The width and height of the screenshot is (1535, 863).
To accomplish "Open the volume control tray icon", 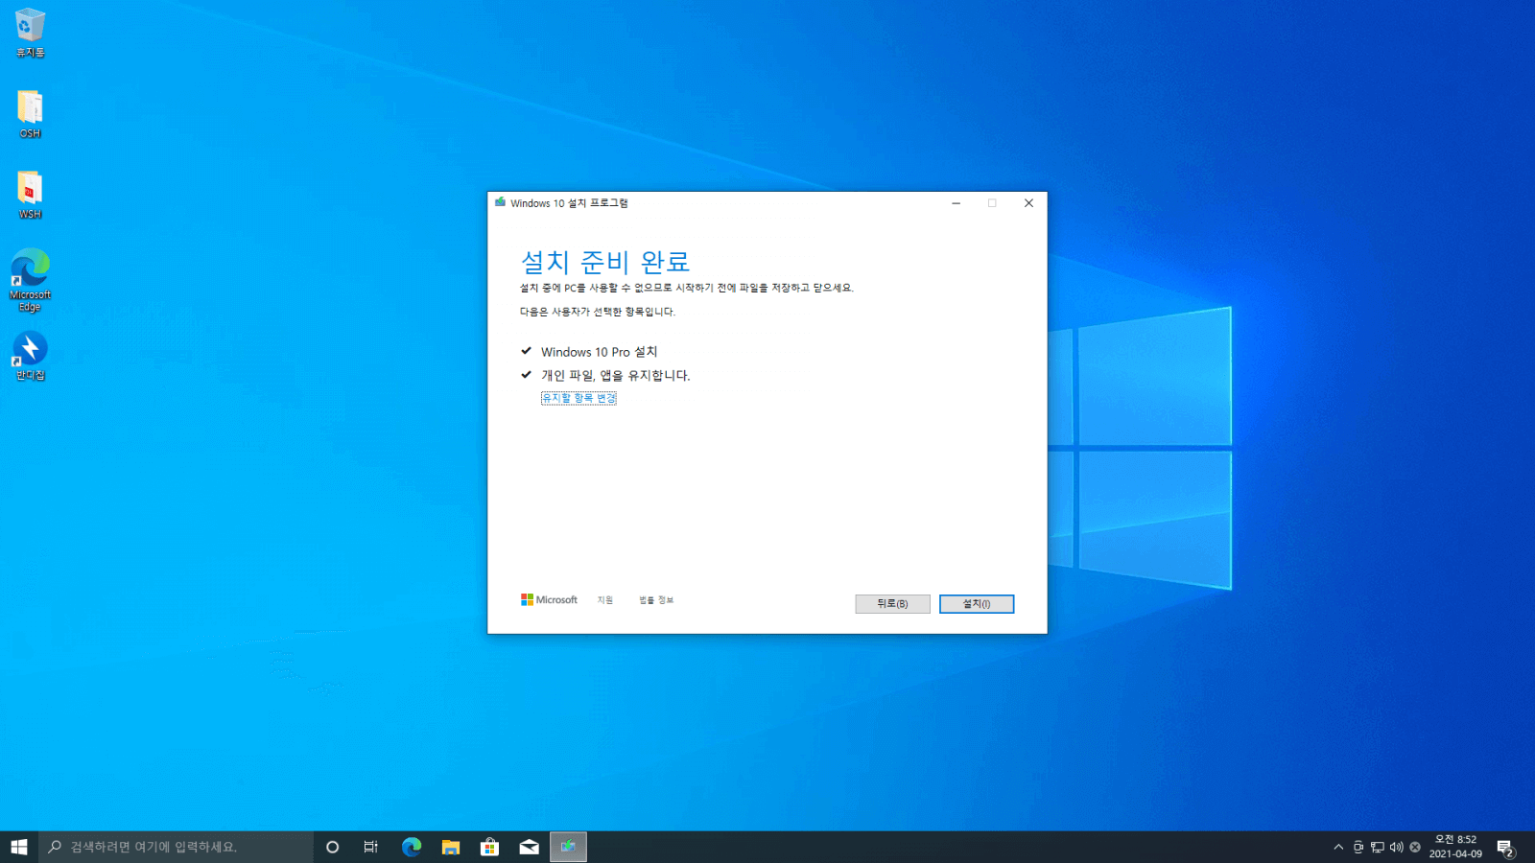I will coord(1396,847).
